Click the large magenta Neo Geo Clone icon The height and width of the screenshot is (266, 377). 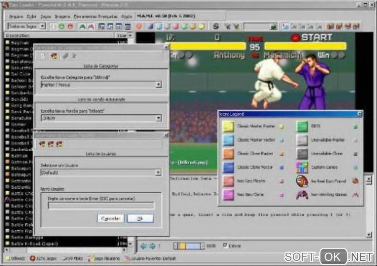pos(228,195)
